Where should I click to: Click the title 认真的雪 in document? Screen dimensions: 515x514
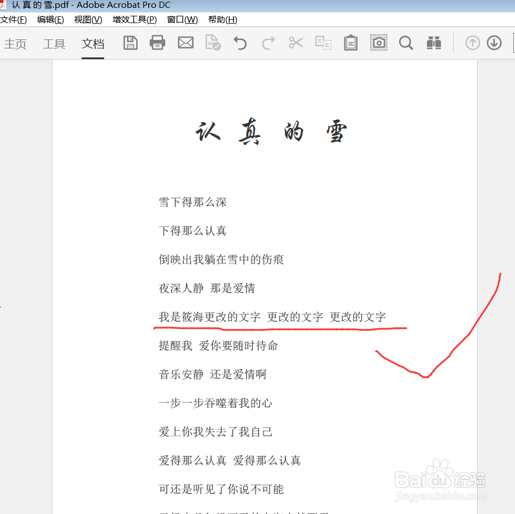tap(271, 131)
